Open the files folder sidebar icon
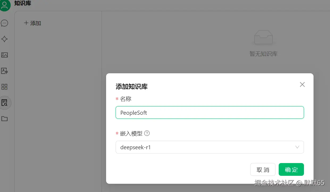The width and height of the screenshot is (330, 192). click(5, 119)
